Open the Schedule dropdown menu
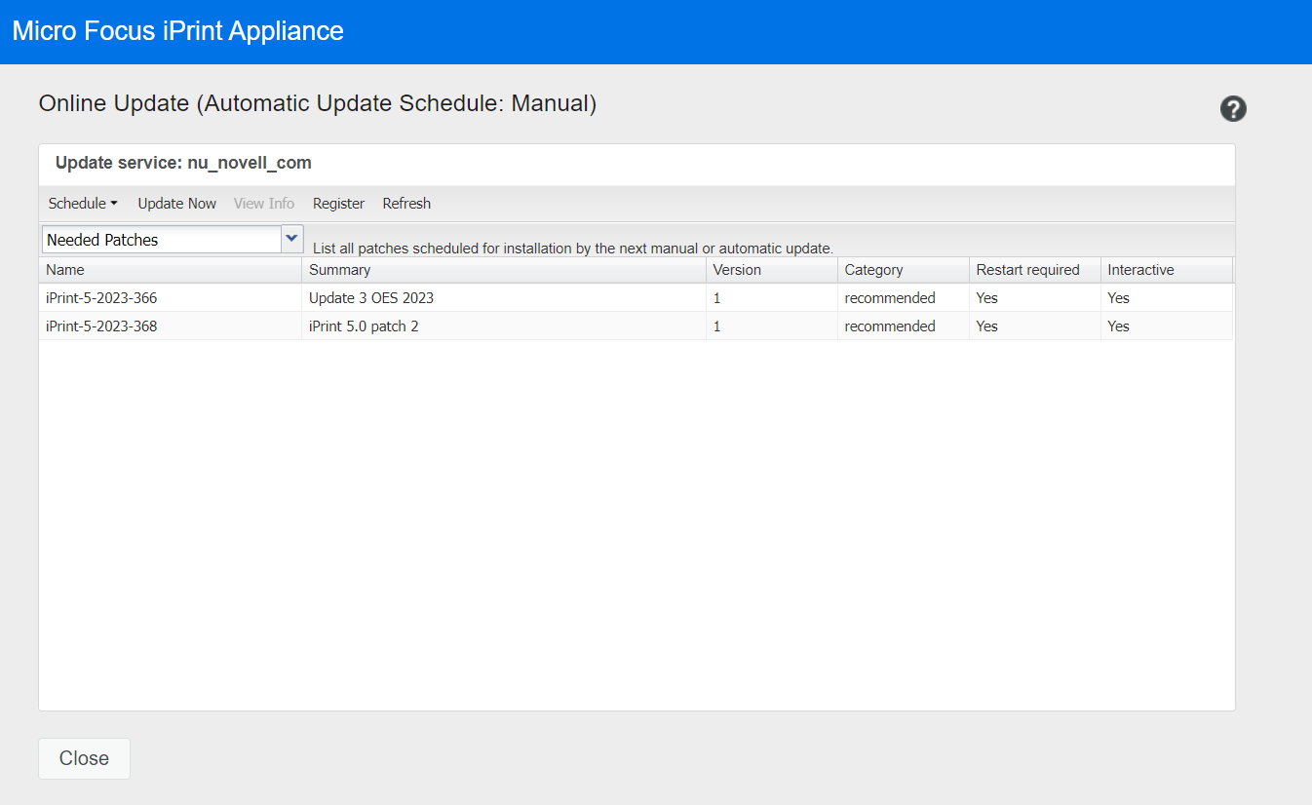 [x=83, y=204]
